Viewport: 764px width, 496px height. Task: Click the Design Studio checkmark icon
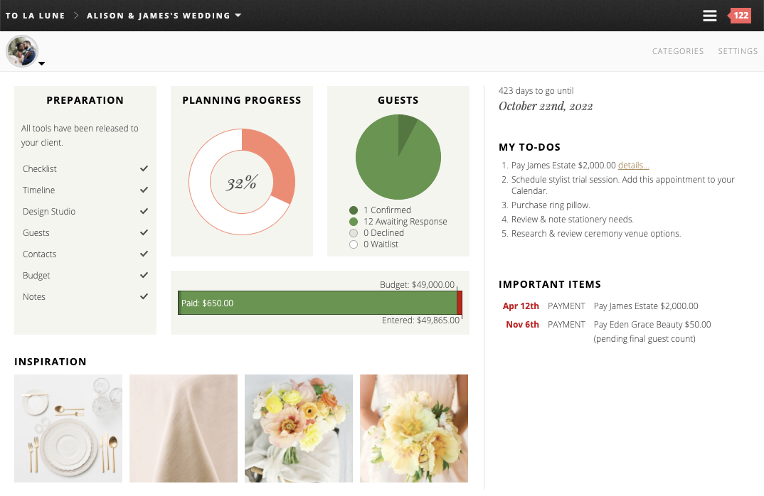144,211
